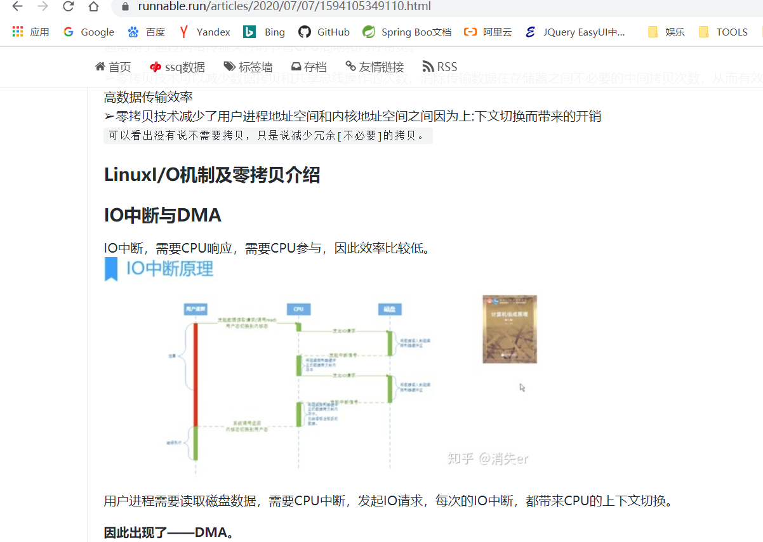Click the padlock site security icon
Viewport: 763px width, 542px height.
point(124,6)
